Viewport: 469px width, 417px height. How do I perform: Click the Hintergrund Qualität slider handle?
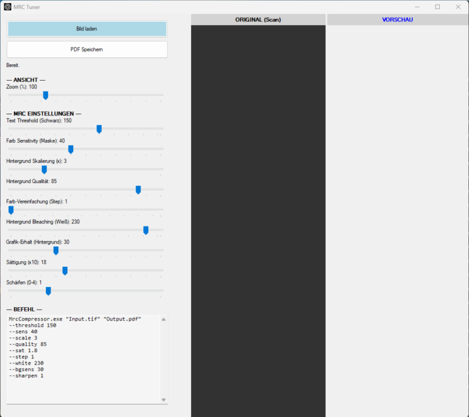click(138, 190)
